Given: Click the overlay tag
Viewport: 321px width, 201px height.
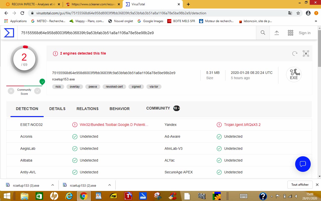Looking at the screenshot, I should 75,87.
